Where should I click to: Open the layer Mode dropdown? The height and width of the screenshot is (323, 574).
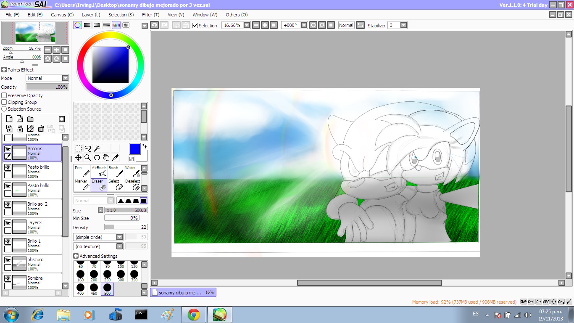(65, 78)
